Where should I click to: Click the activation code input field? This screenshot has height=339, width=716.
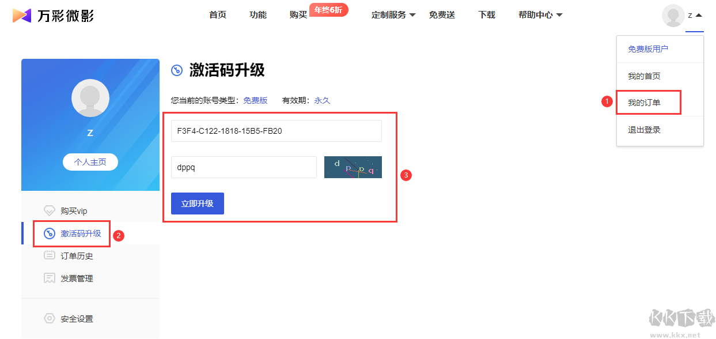[x=276, y=131]
